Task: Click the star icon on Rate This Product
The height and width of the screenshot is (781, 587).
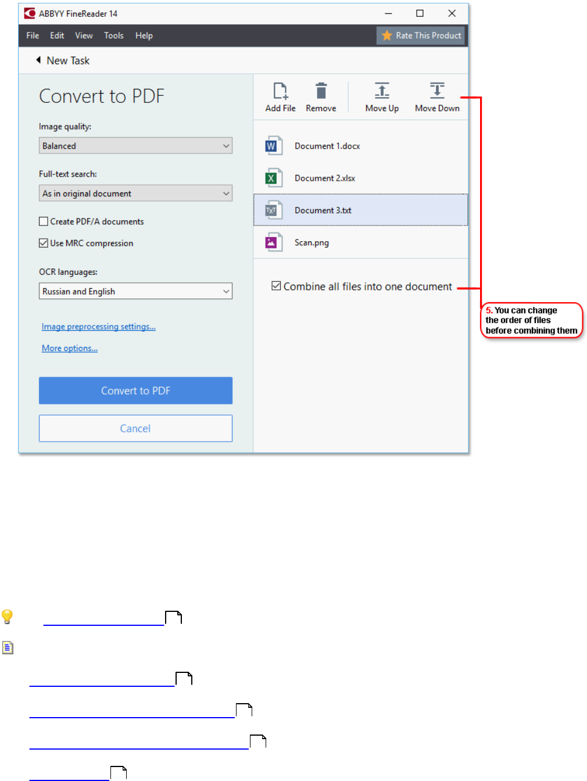Action: coord(387,35)
